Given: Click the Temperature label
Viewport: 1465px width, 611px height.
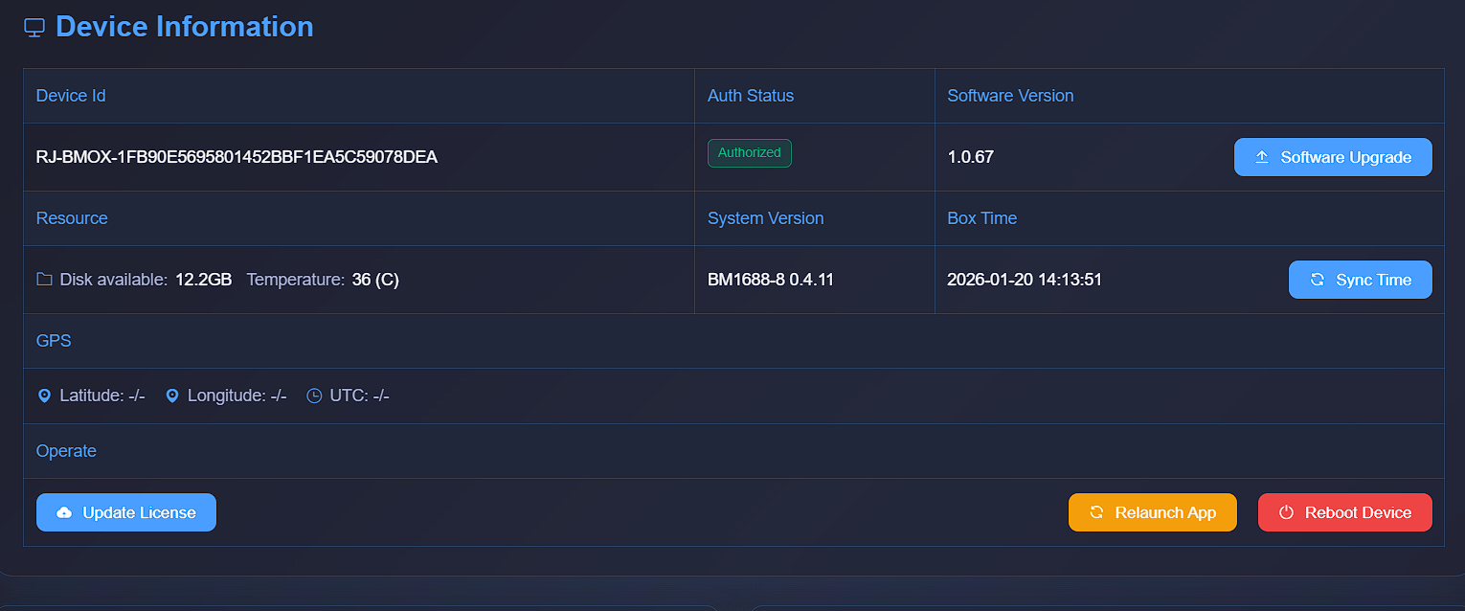Looking at the screenshot, I should click(x=296, y=280).
